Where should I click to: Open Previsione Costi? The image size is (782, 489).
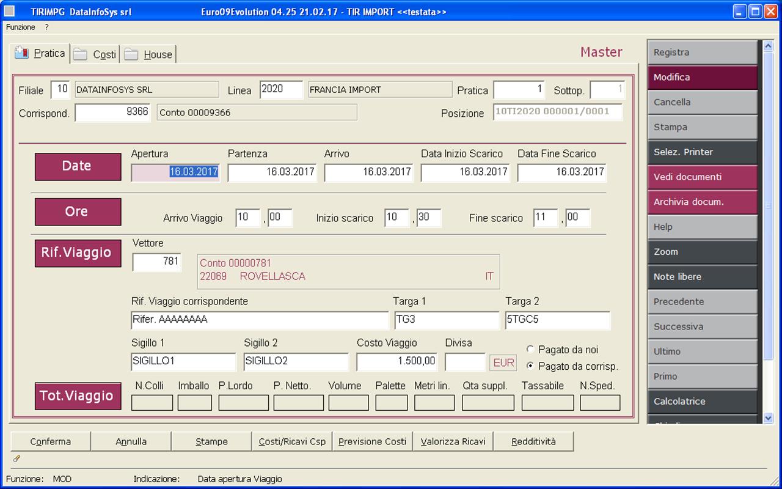[372, 441]
